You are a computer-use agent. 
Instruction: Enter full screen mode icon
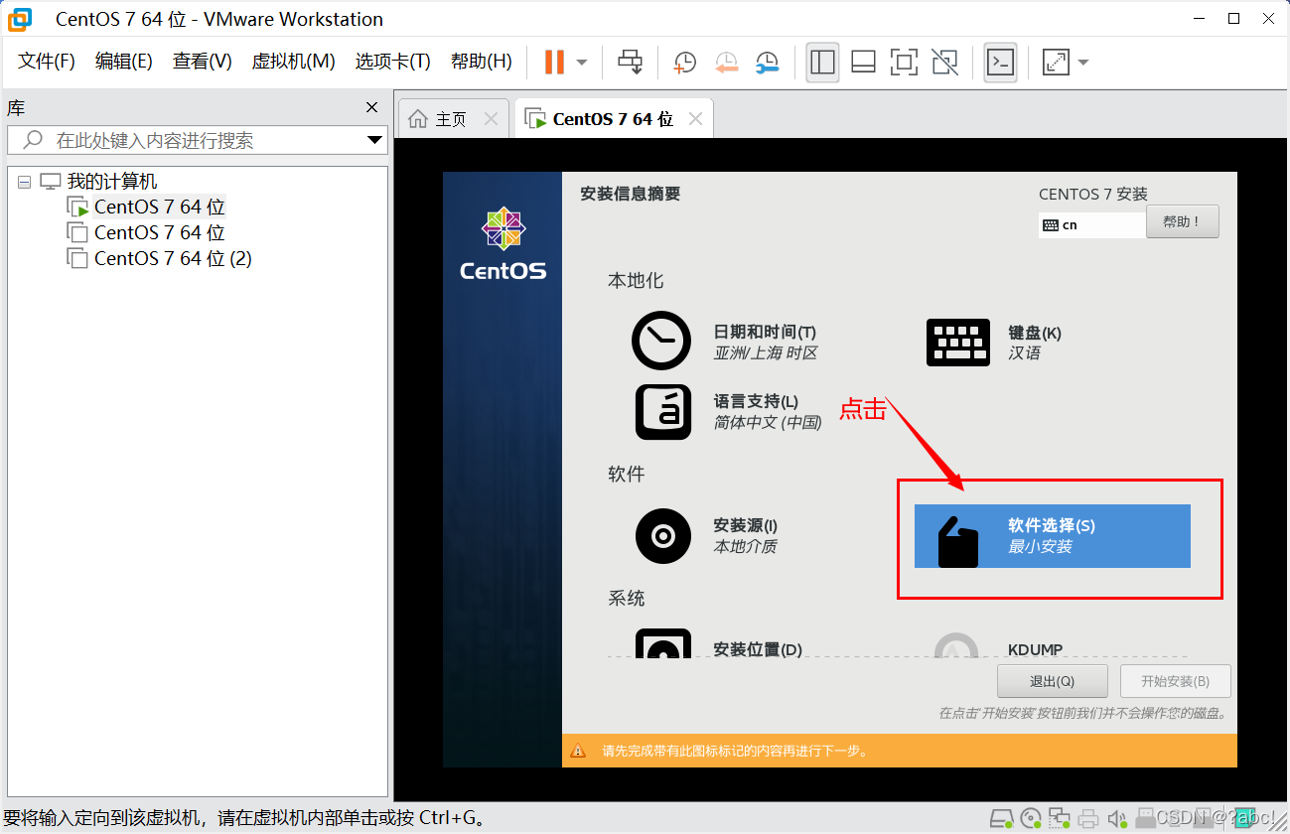pos(904,62)
